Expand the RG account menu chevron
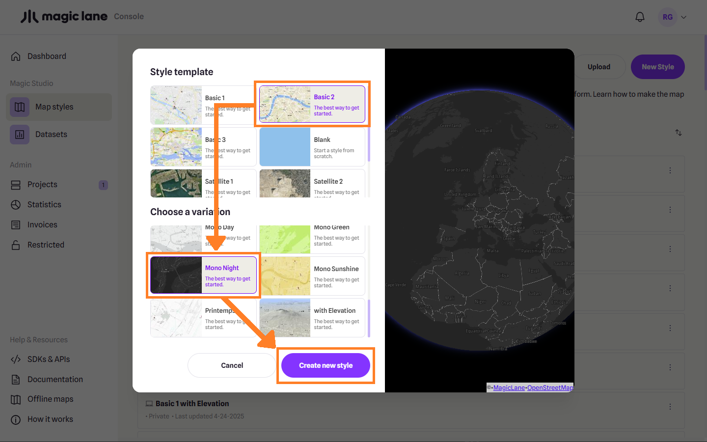Screen dimensions: 707x442 tap(683, 17)
